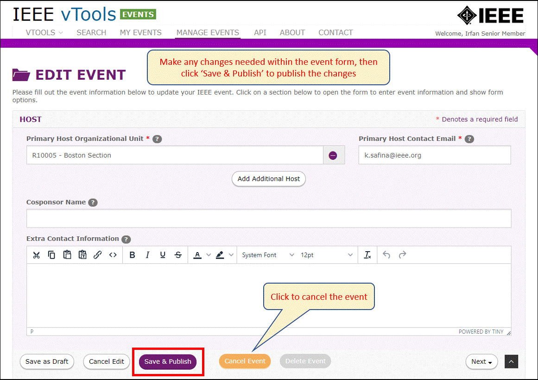Viewport: 538px width, 380px height.
Task: Toggle Italic formatting
Action: (147, 255)
